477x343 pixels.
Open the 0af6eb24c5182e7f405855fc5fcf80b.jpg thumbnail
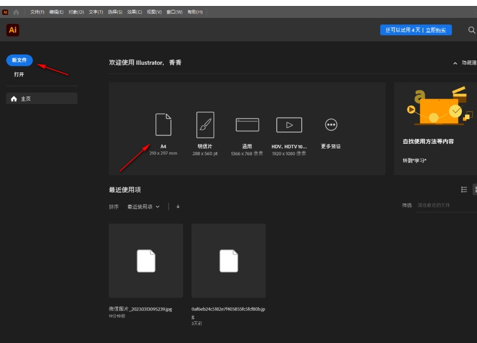[x=229, y=261]
